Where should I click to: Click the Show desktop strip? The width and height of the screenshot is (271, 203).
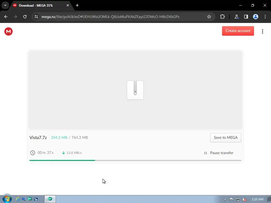coord(269,199)
